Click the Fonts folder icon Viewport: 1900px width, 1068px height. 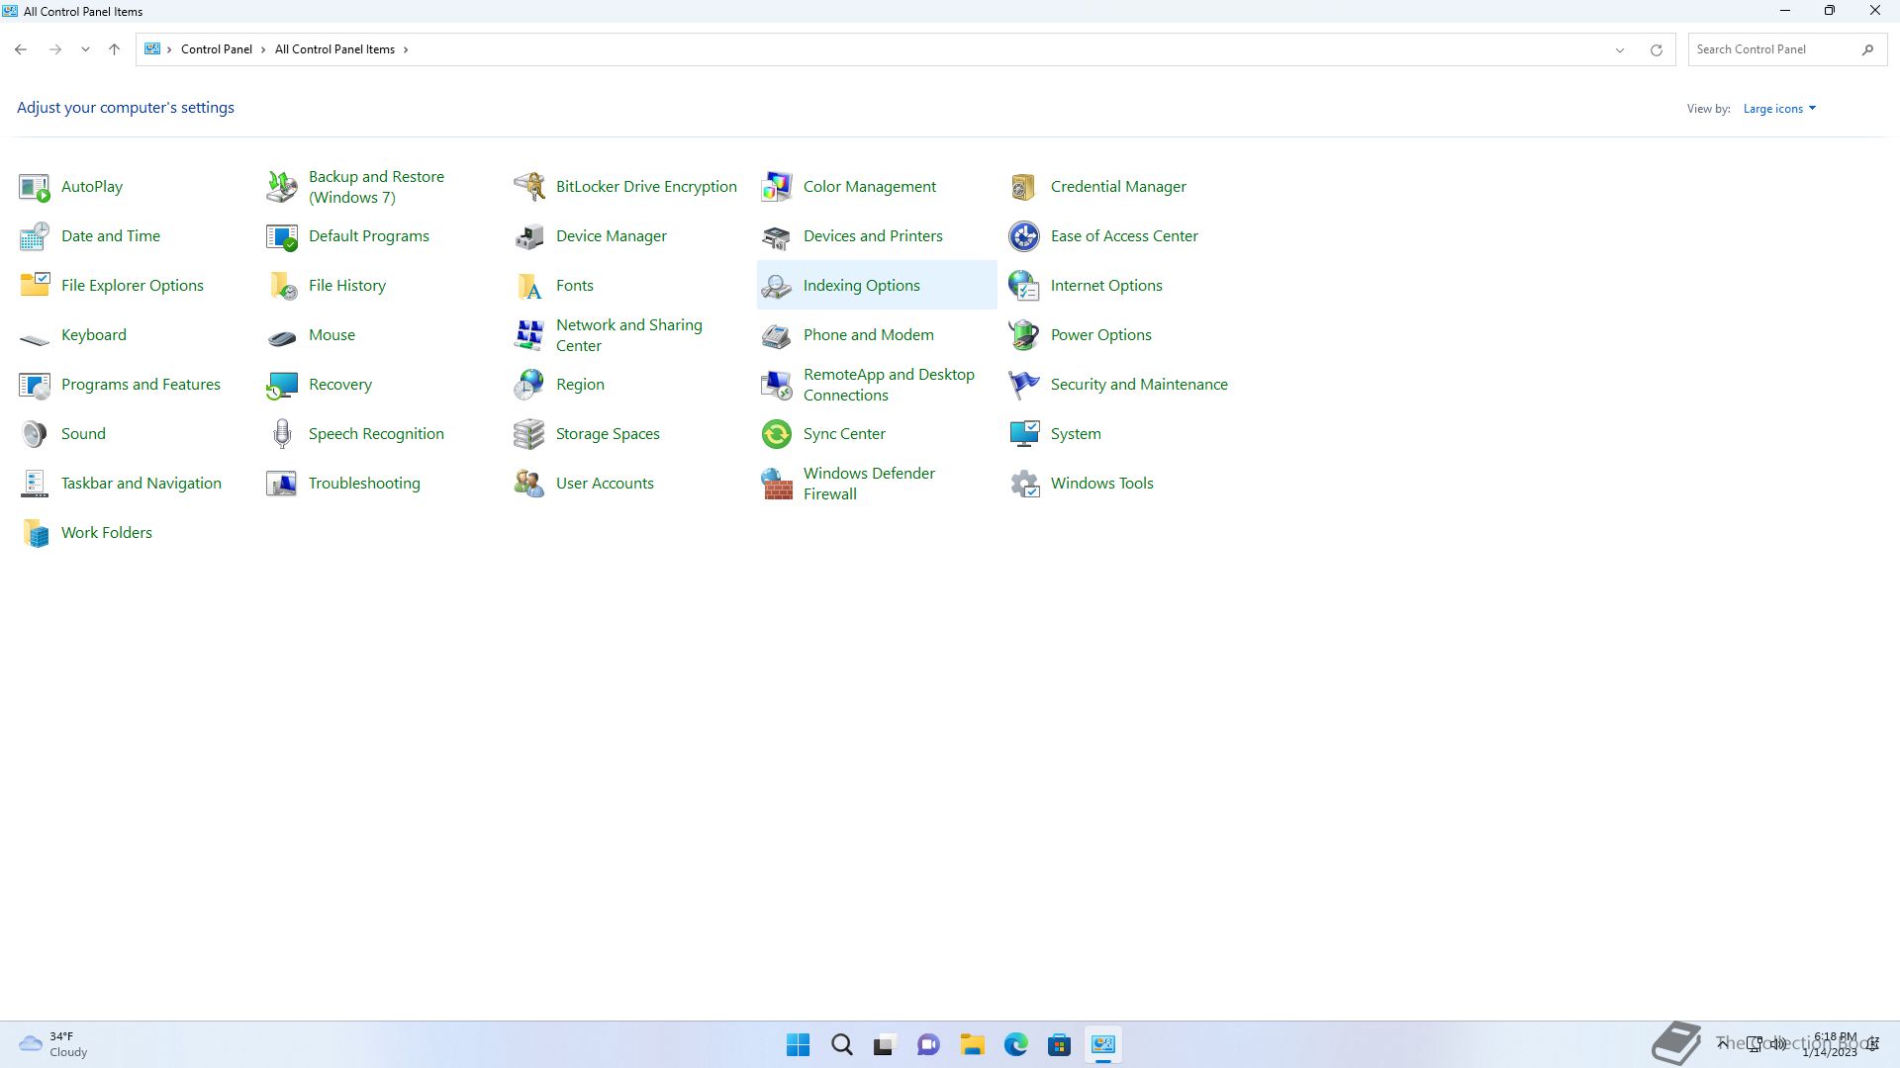click(529, 286)
